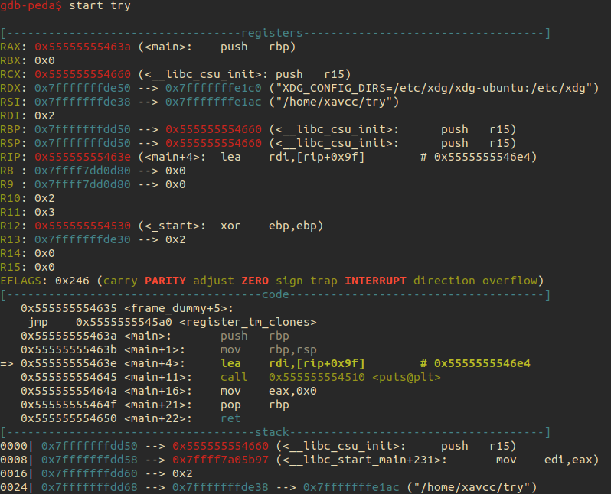Click the PARITY flag in EFLAGS
This screenshot has height=494, width=611.
[x=168, y=281]
